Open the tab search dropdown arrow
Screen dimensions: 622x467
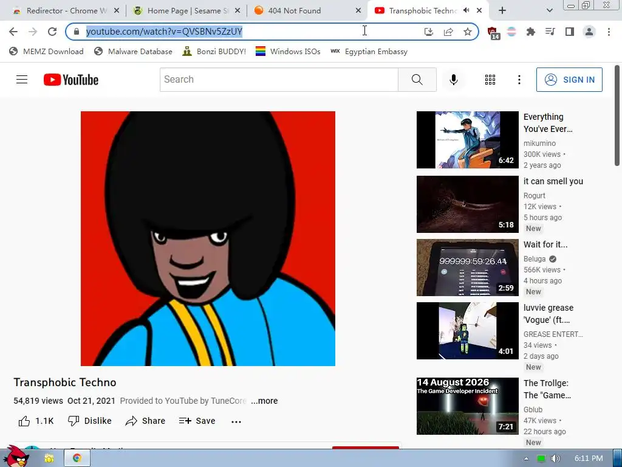(549, 11)
